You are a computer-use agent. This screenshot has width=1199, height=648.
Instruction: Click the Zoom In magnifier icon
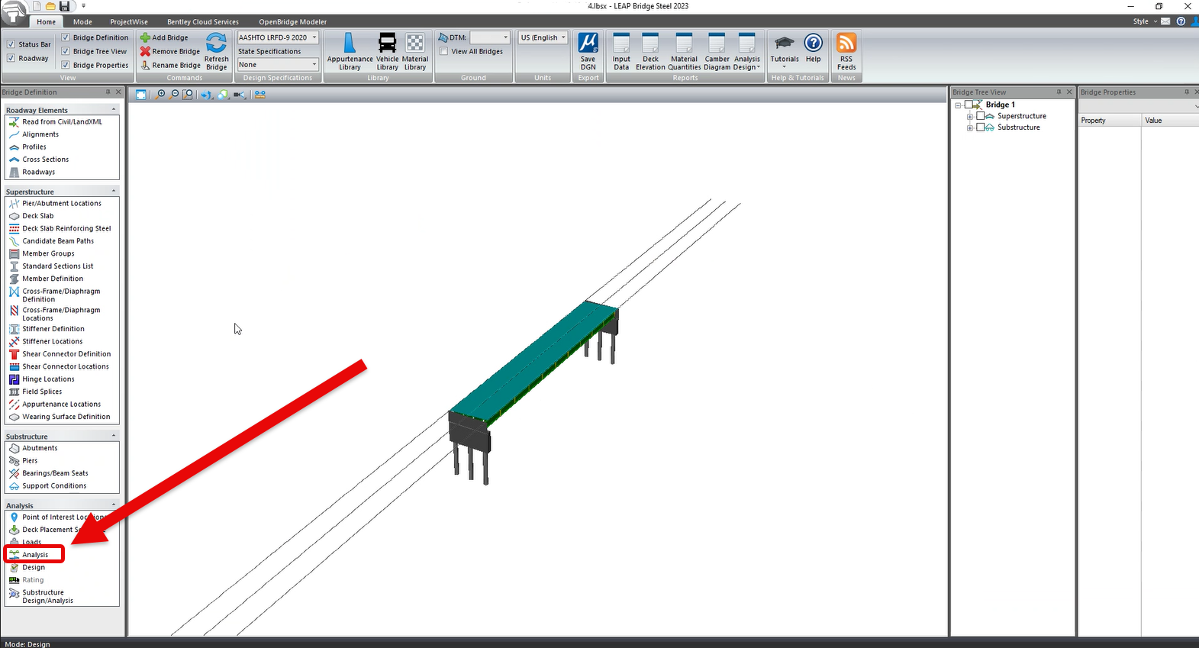click(160, 95)
